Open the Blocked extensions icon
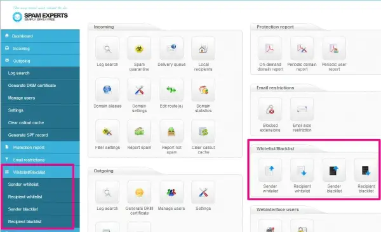This screenshot has height=232, width=381. [x=270, y=109]
